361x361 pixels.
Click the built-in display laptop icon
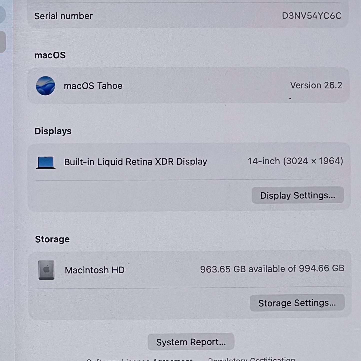(x=46, y=162)
